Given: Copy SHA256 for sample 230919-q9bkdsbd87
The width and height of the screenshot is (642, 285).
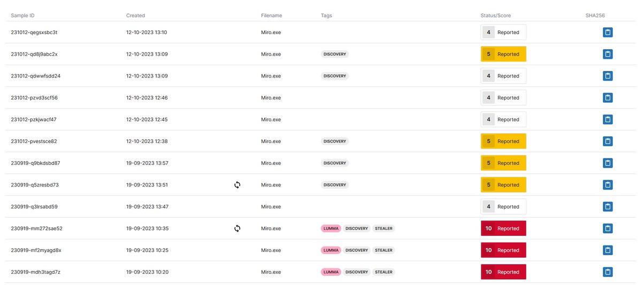Looking at the screenshot, I should (x=607, y=163).
